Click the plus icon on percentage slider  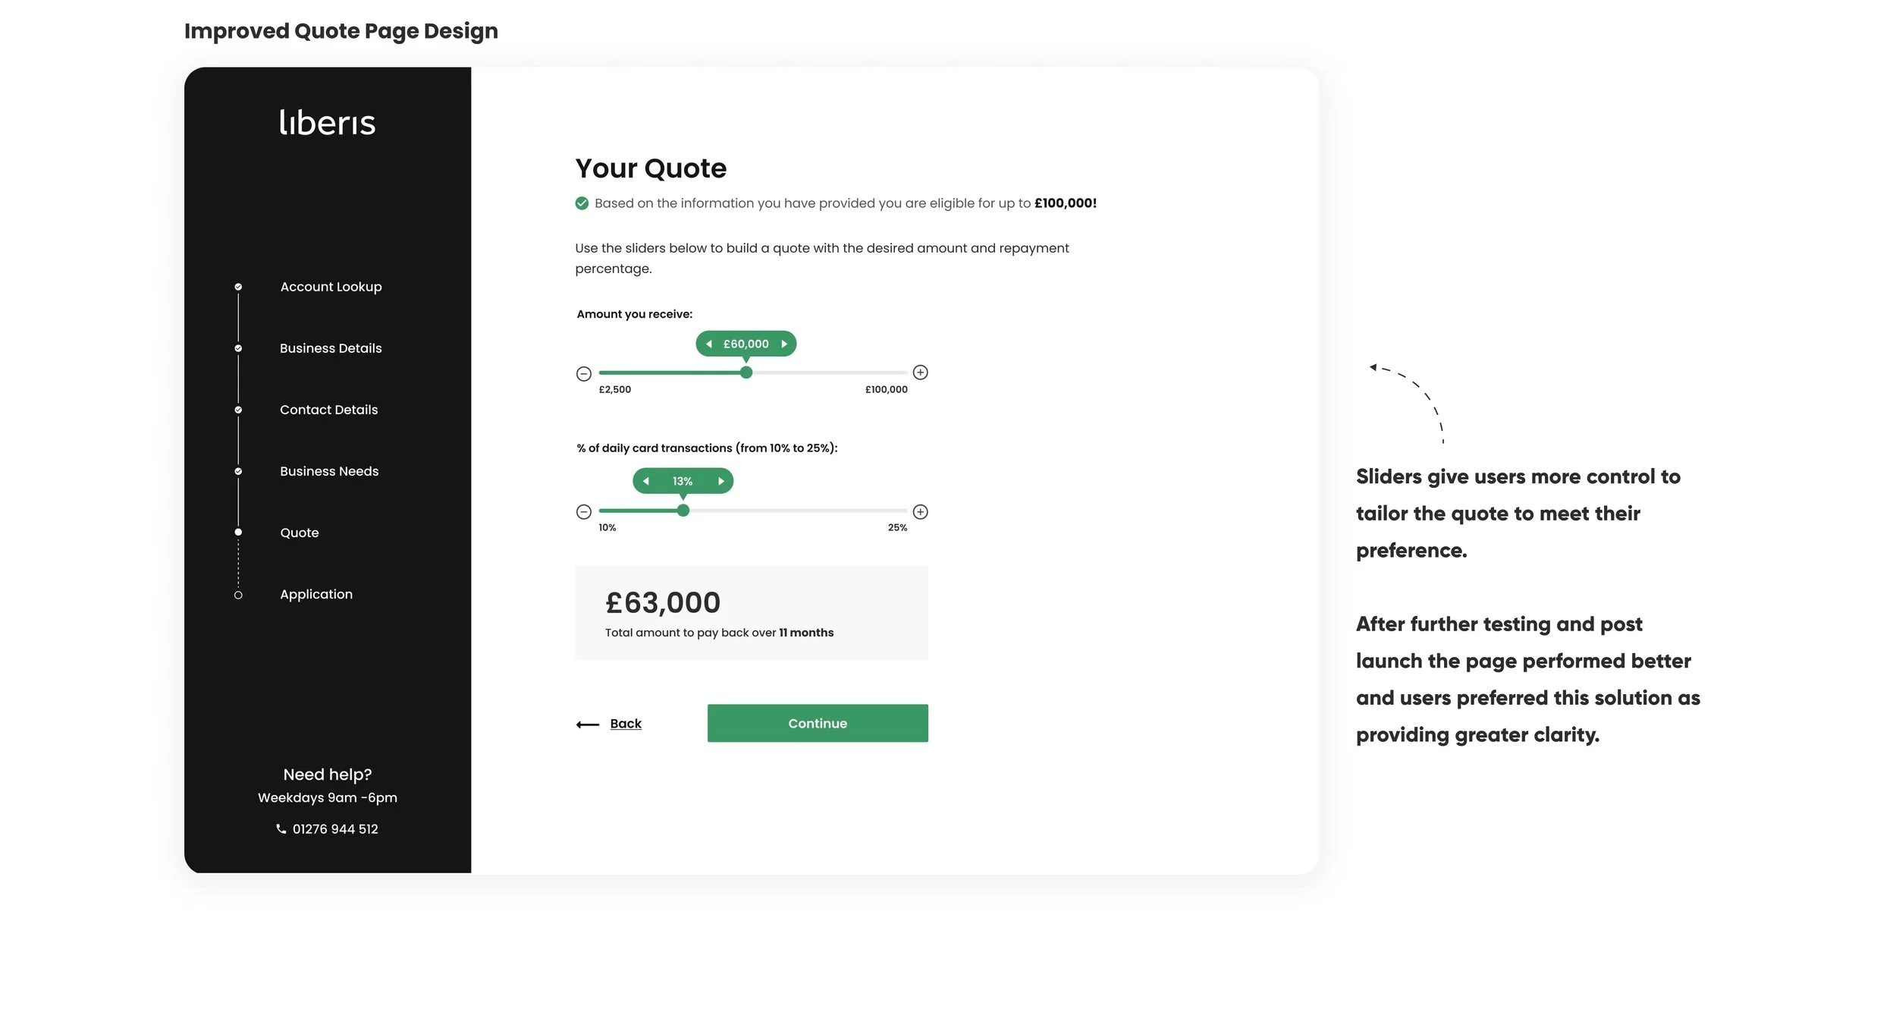(920, 512)
